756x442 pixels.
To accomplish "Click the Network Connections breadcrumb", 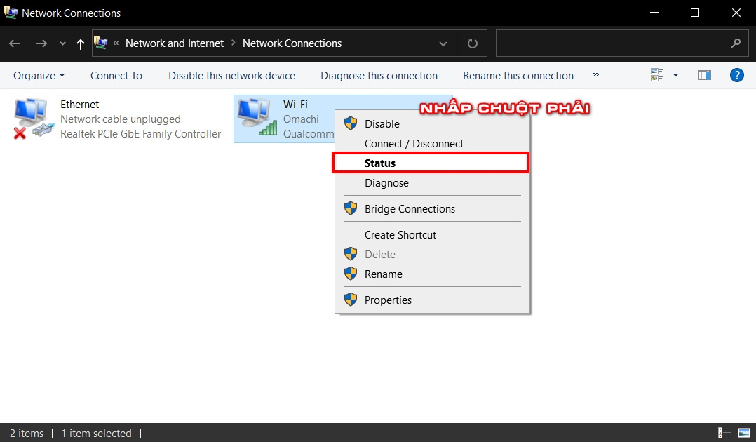I will tap(292, 43).
